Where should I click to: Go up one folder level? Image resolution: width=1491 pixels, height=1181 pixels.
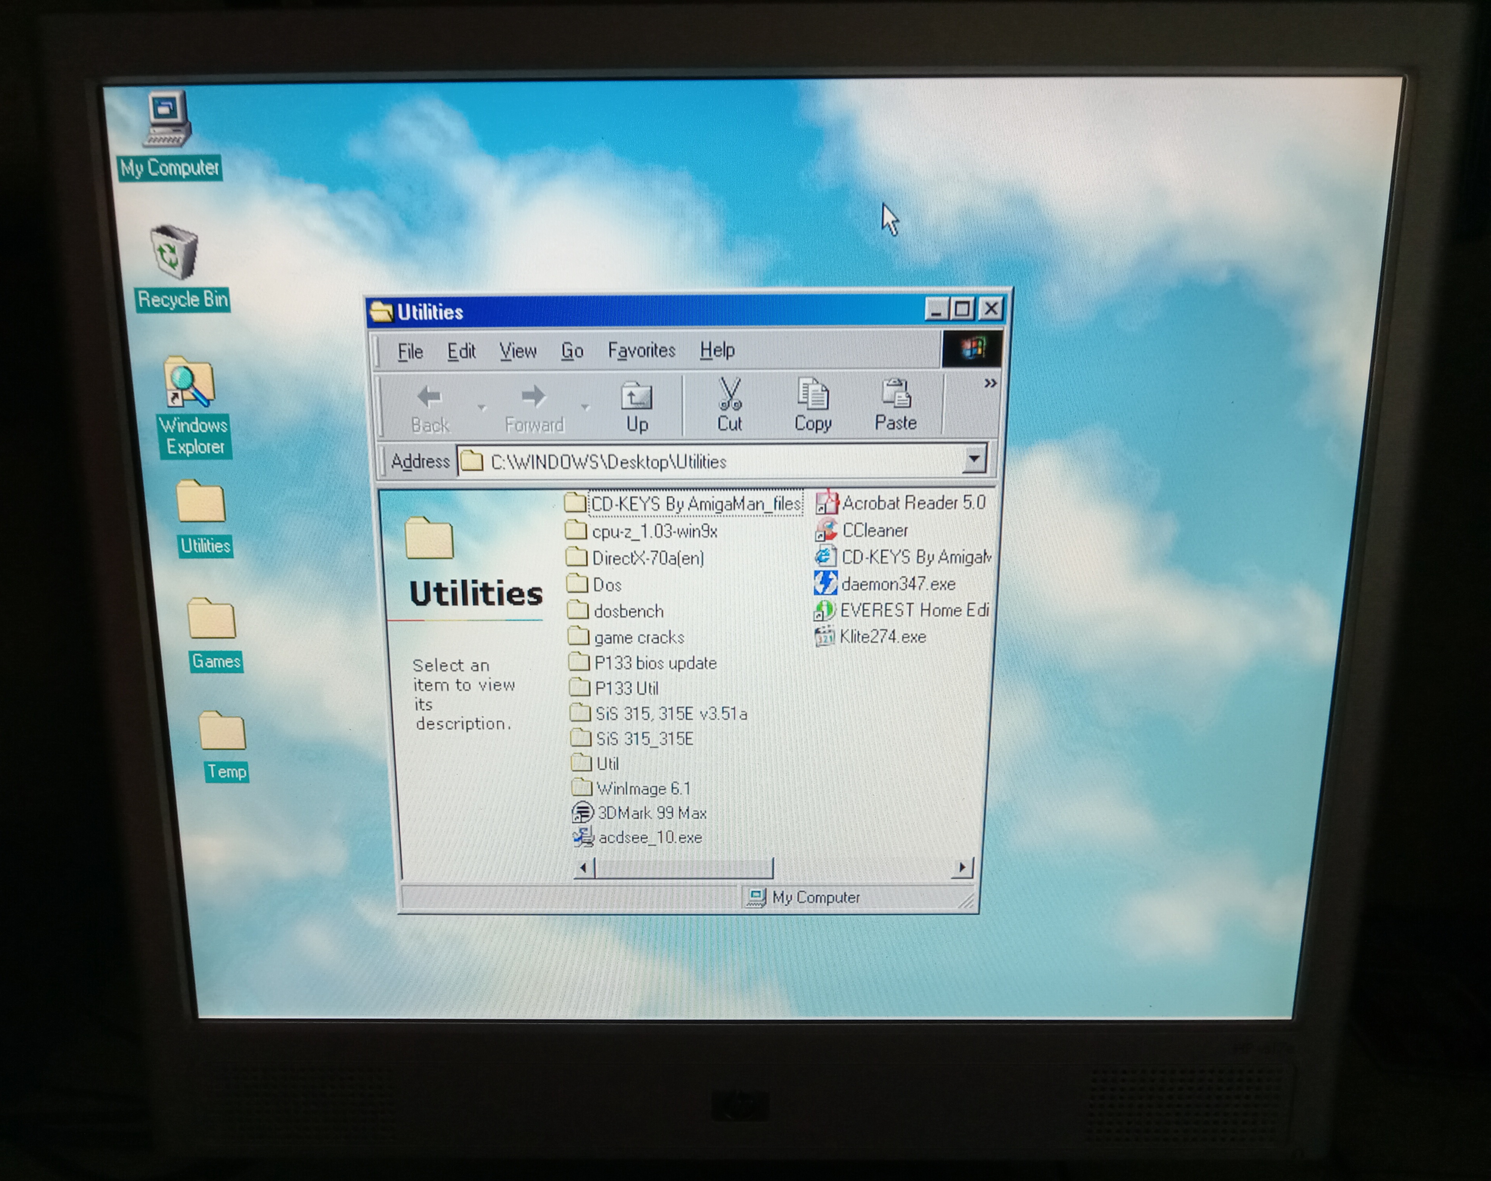(636, 405)
